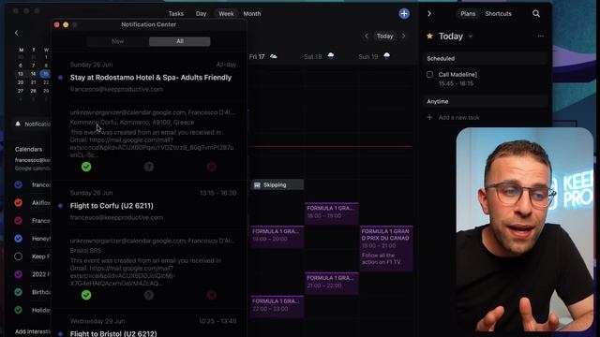Decline the Rodostamo Hotel stay invitation
The height and width of the screenshot is (337, 600).
pyautogui.click(x=212, y=167)
